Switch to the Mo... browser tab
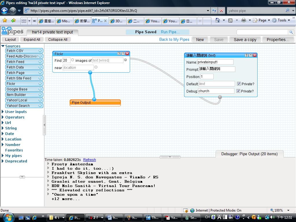The image size is (296, 222). (64, 21)
